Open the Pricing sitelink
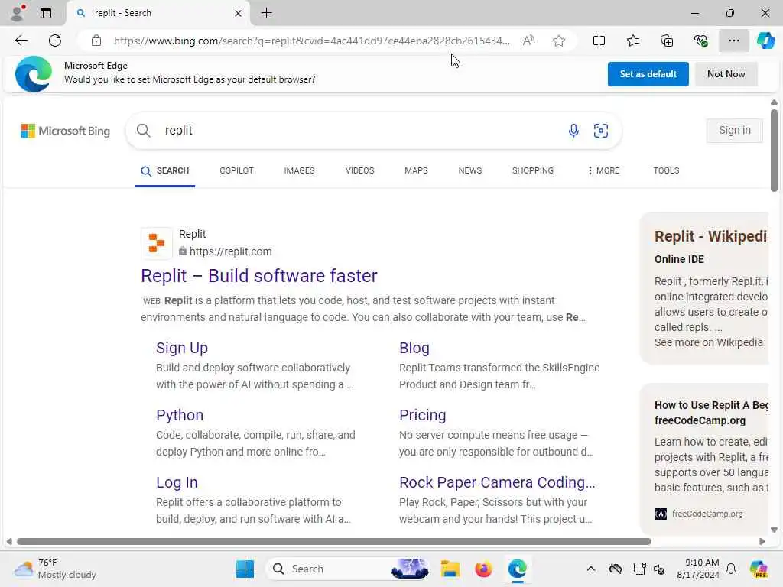783x587 pixels. click(x=422, y=415)
